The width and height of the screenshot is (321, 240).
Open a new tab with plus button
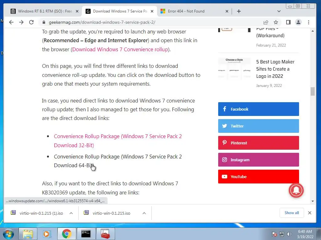(x=239, y=11)
